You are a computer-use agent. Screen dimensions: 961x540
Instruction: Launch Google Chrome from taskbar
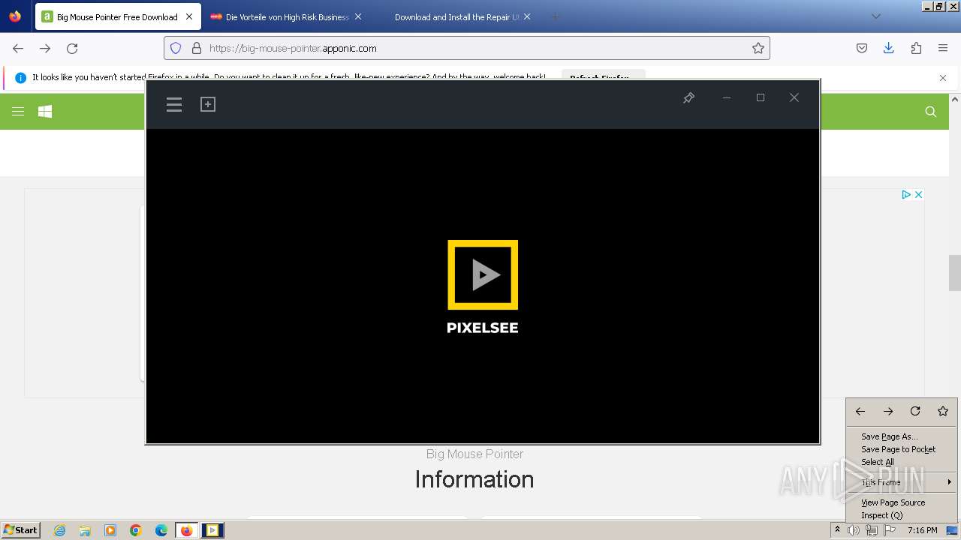pyautogui.click(x=136, y=530)
